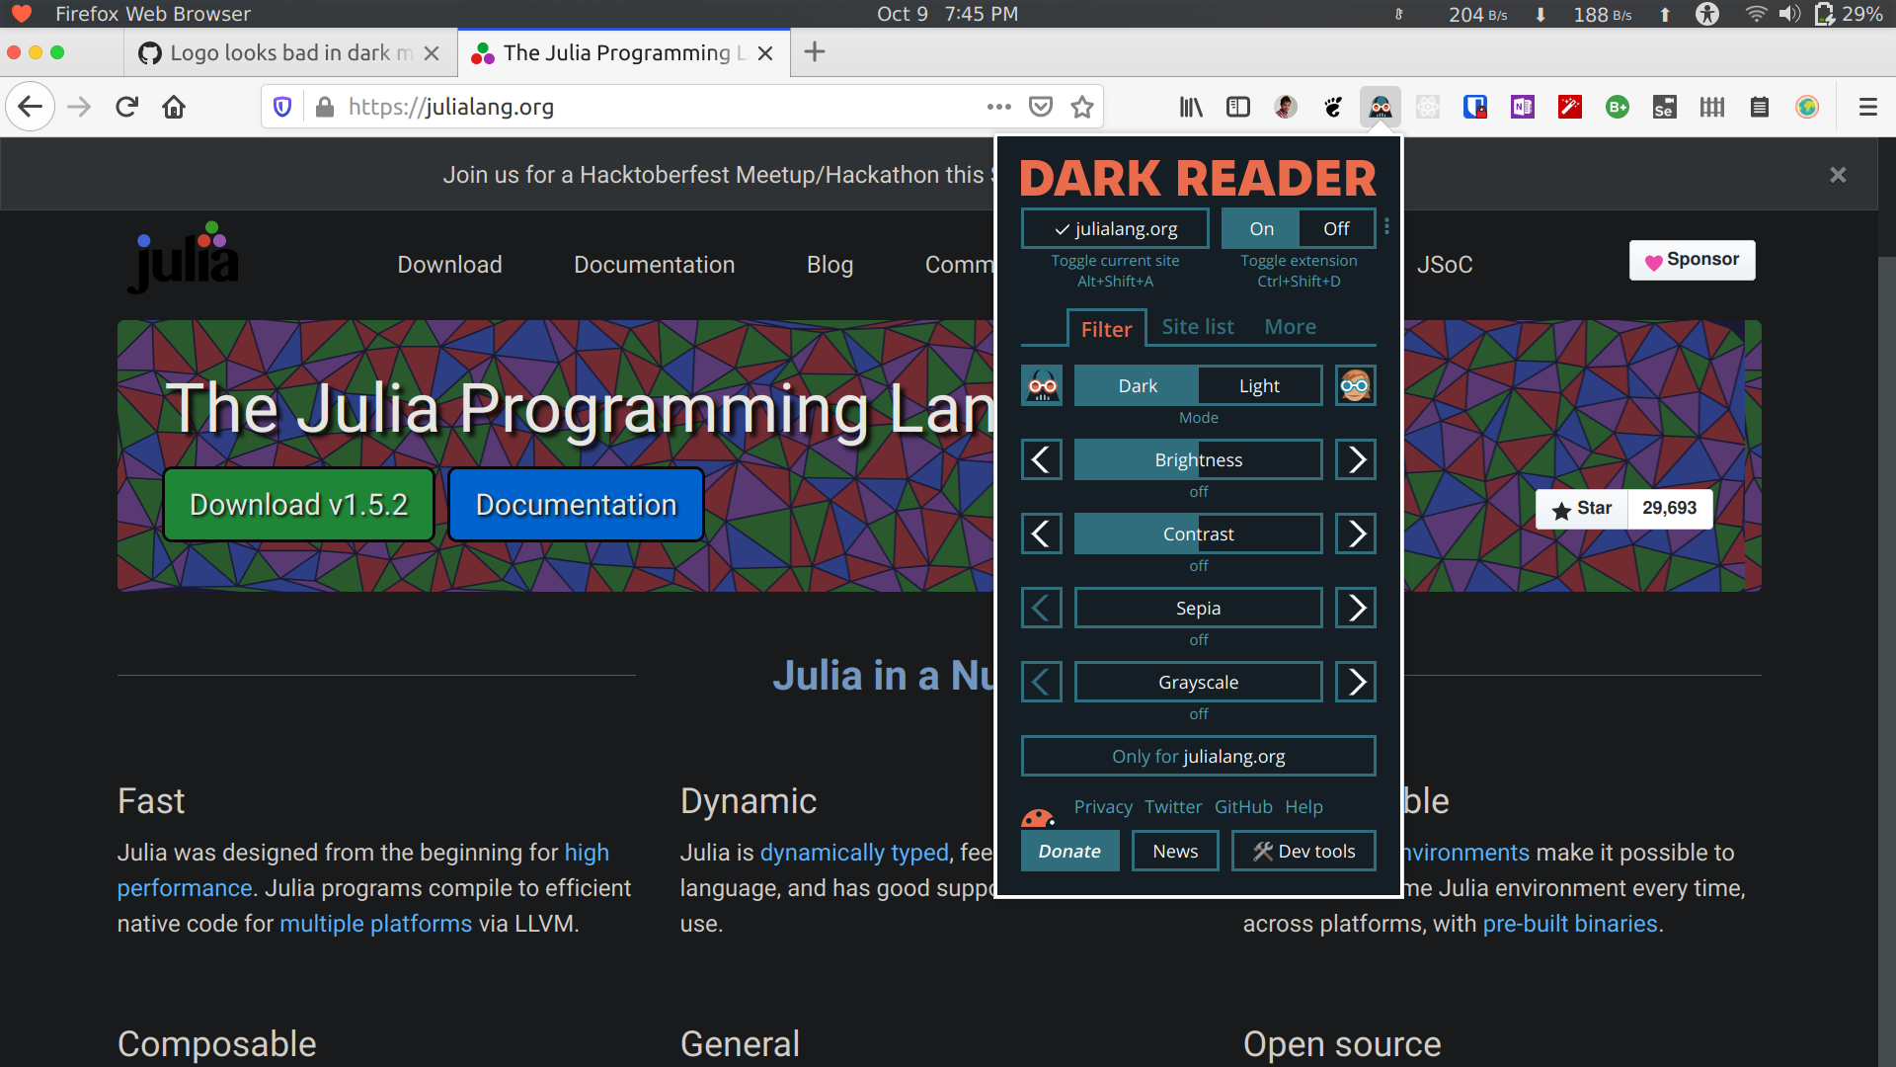
Task: Switch to the Filter tab
Action: click(1106, 328)
